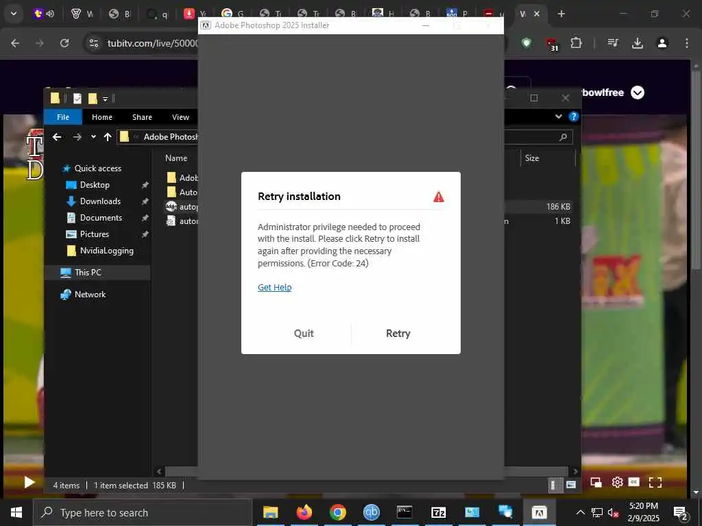
Task: Open Chrome media controls icon
Action: pyautogui.click(x=612, y=43)
